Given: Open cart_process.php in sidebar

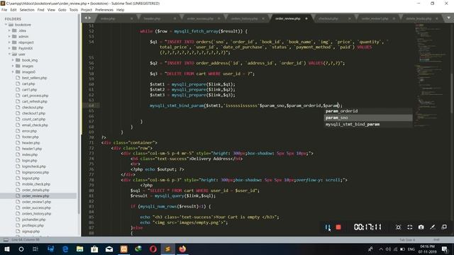Looking at the screenshot, I should (x=35, y=96).
